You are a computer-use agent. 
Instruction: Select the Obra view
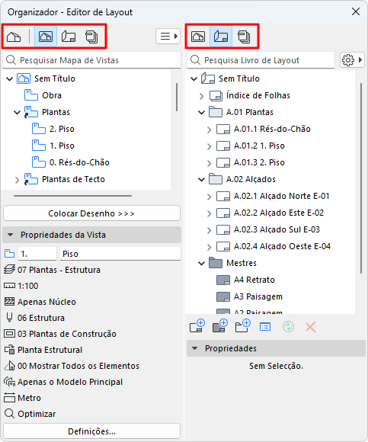[52, 95]
